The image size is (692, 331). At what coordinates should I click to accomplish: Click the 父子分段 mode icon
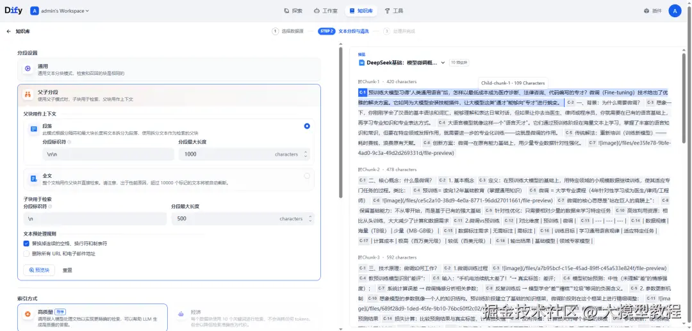pos(28,95)
